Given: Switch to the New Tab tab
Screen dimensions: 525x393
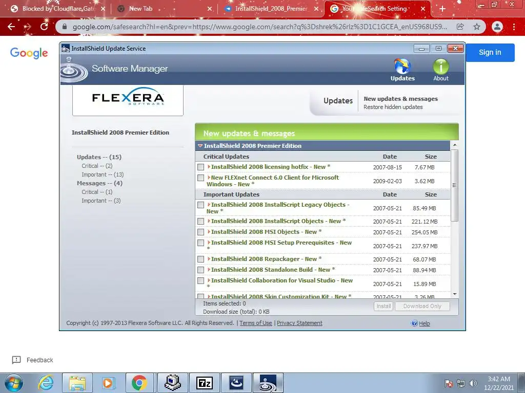Looking at the screenshot, I should (164, 9).
